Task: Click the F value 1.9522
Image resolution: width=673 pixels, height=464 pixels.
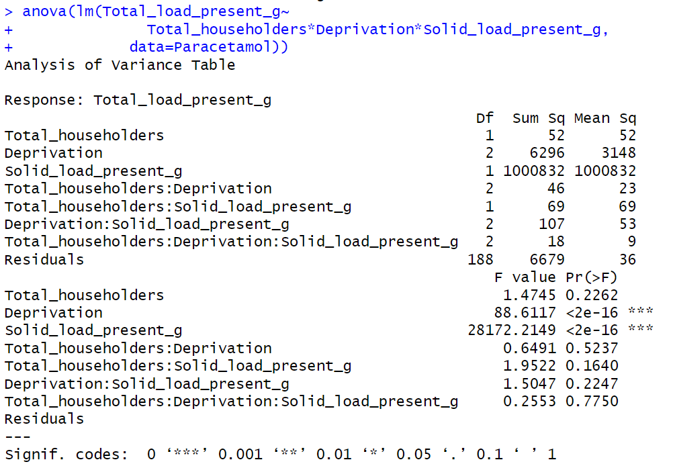Action: click(x=529, y=366)
